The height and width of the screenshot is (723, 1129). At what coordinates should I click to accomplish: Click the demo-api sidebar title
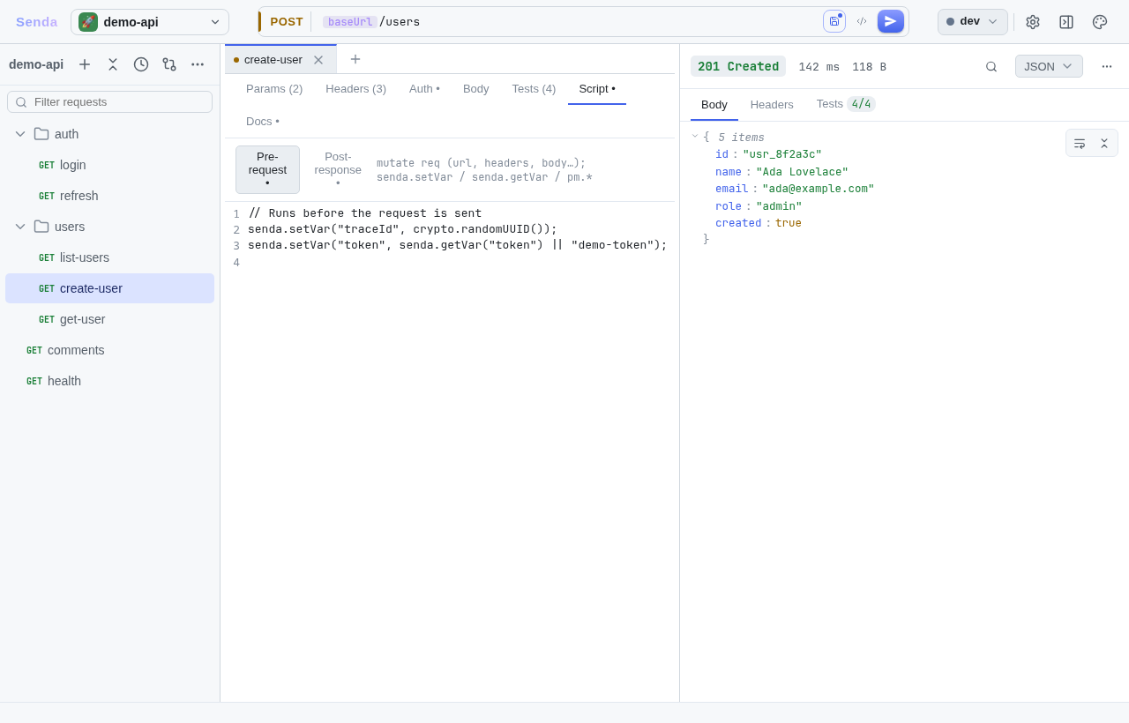tap(36, 64)
